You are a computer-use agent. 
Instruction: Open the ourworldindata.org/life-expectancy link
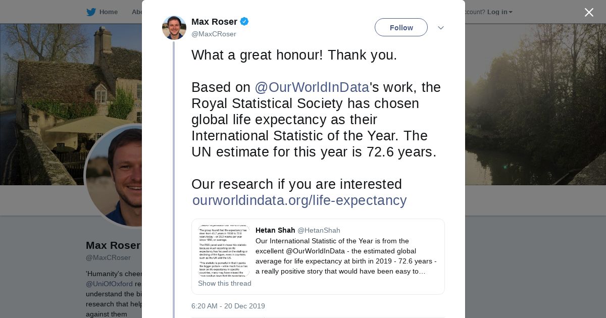point(299,200)
